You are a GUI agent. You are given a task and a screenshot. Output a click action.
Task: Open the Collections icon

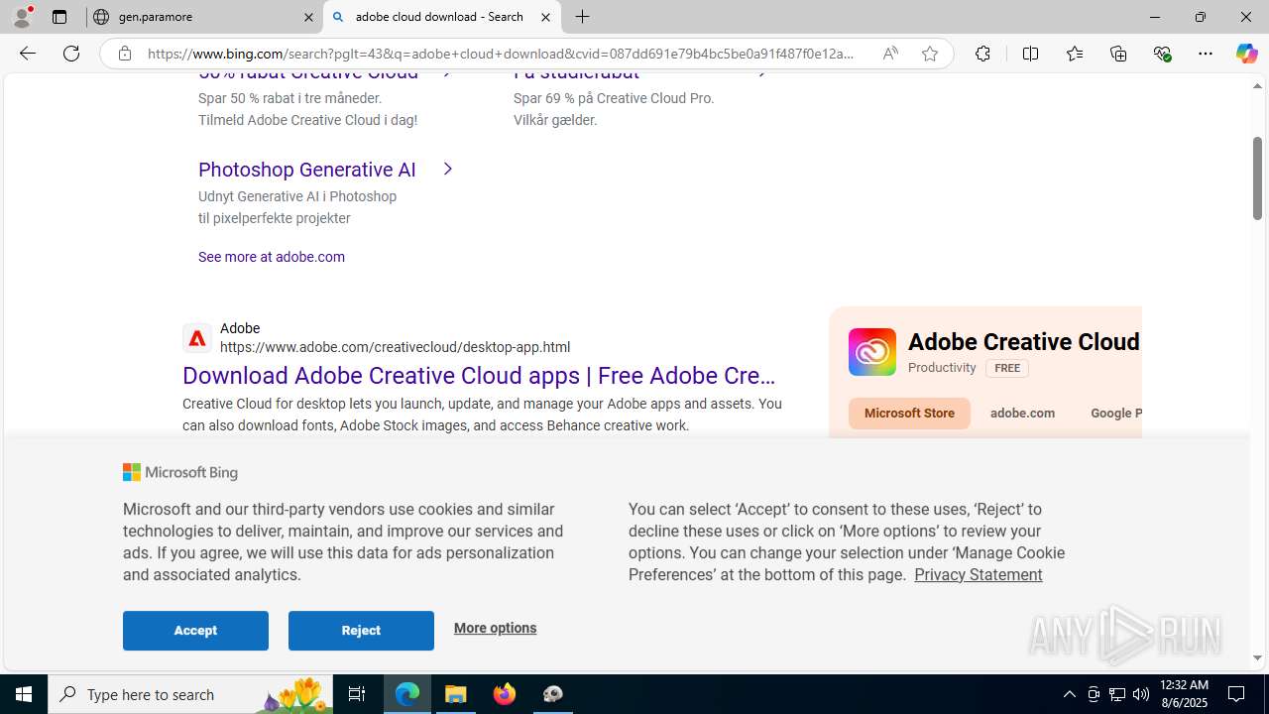pyautogui.click(x=1118, y=54)
